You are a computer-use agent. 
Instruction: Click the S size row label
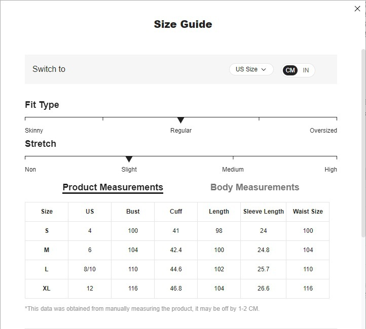pyautogui.click(x=47, y=231)
